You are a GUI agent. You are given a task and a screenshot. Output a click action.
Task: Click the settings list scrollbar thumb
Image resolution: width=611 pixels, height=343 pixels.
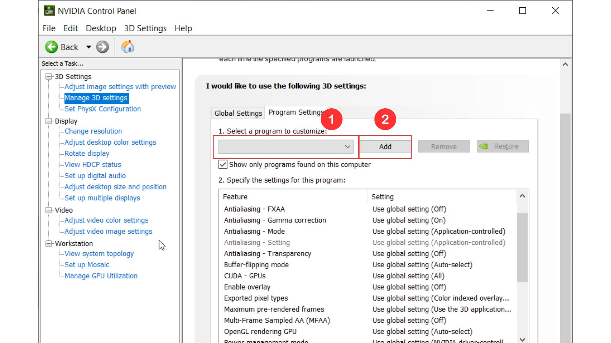(x=522, y=248)
